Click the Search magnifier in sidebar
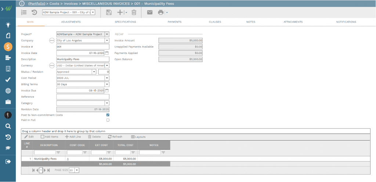The image size is (376, 182). [x=8, y=126]
